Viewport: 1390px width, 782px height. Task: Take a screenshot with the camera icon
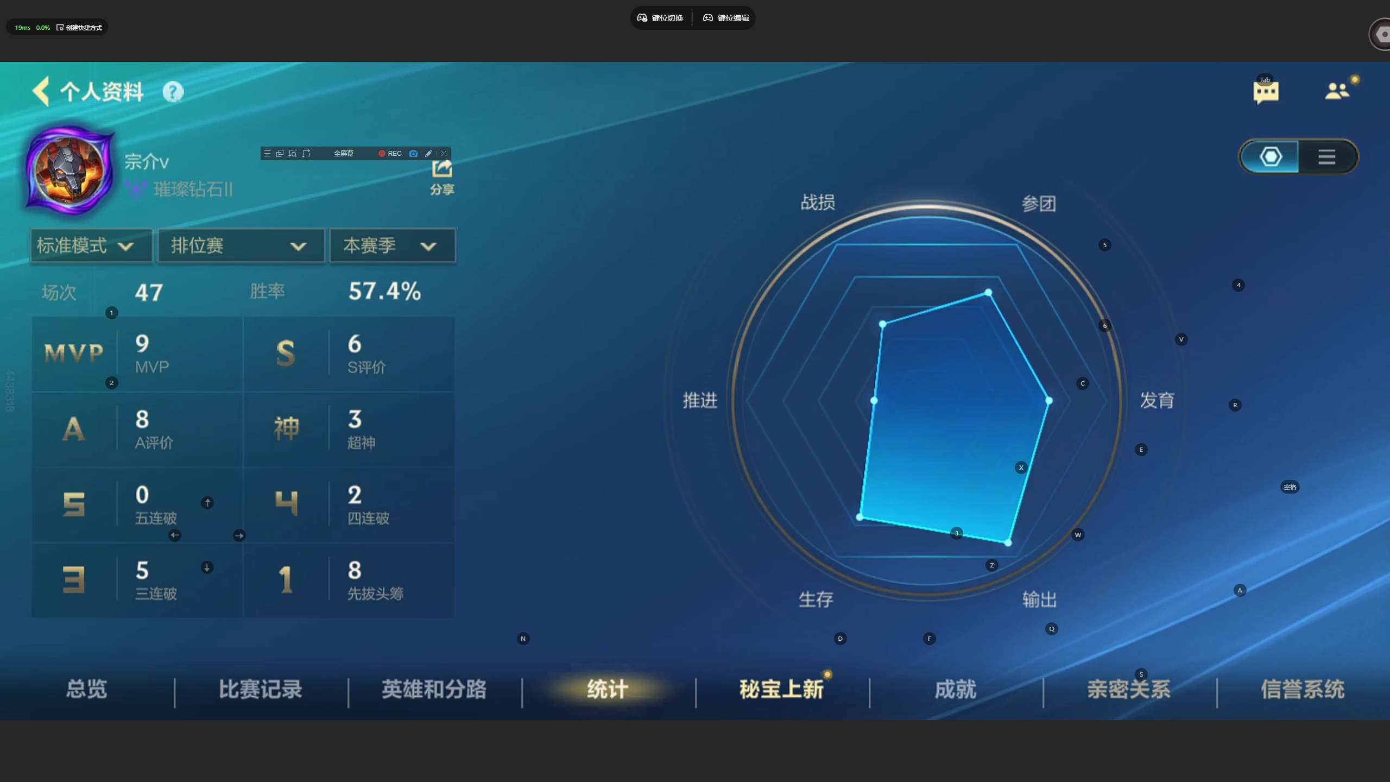pyautogui.click(x=413, y=154)
